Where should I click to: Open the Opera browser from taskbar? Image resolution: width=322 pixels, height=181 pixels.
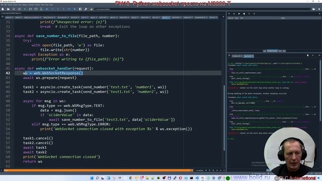point(180,178)
